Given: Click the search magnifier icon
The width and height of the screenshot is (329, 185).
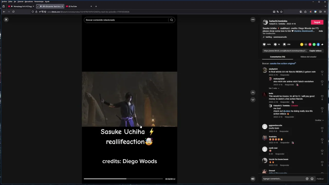Looking at the screenshot, I should point(171,20).
